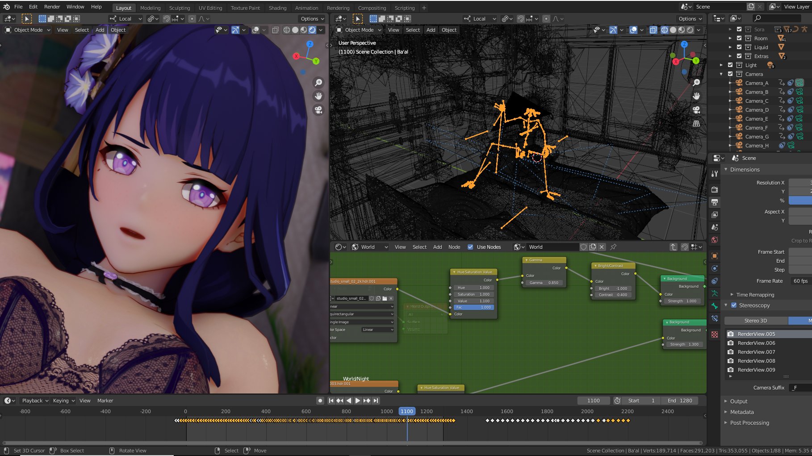Image resolution: width=812 pixels, height=456 pixels.
Task: Click zoom magnifier in left viewport
Action: click(x=318, y=83)
